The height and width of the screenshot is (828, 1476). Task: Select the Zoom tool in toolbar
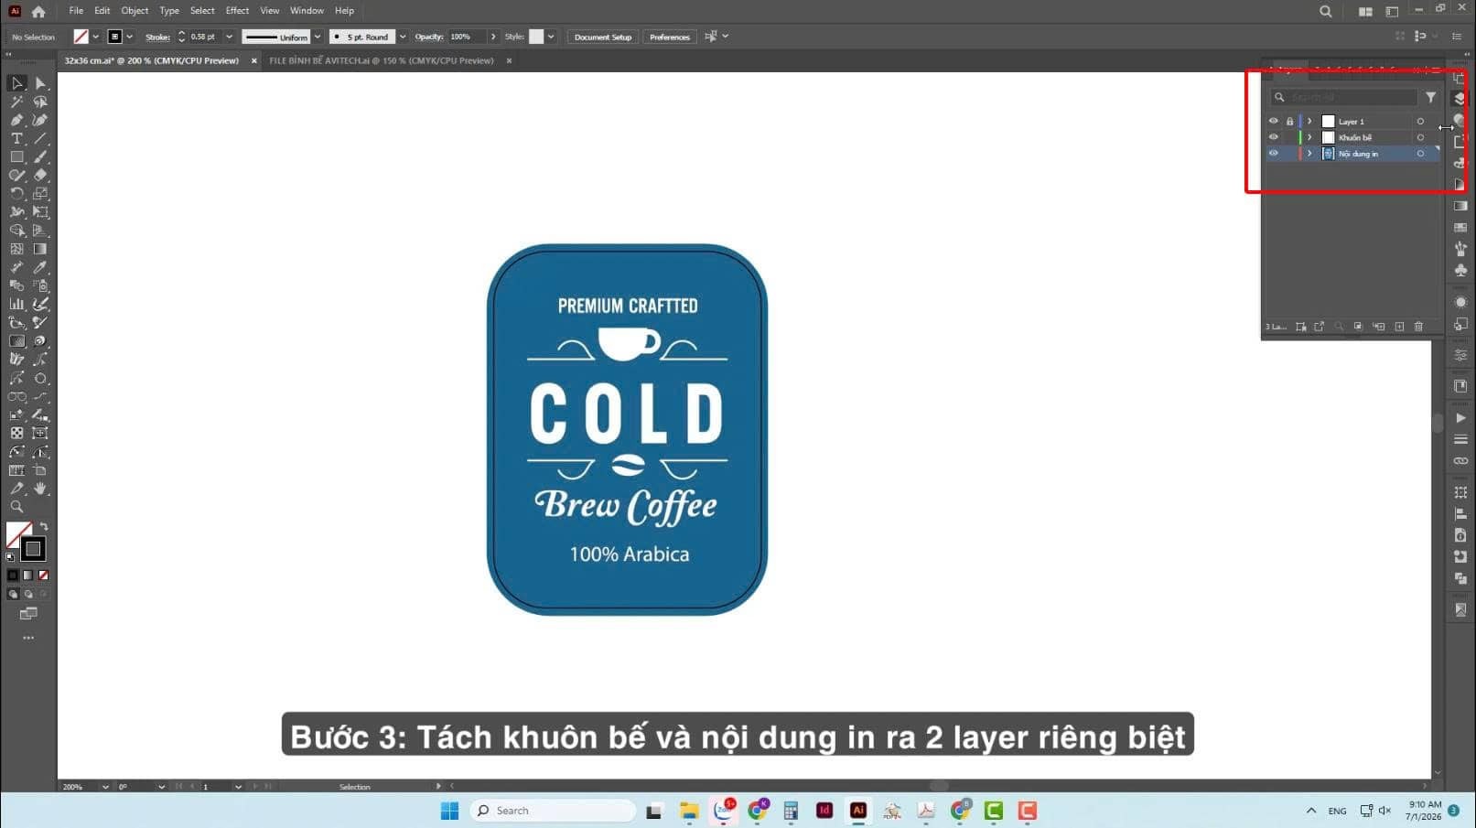16,507
